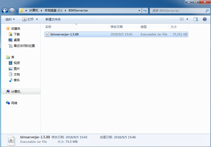Select 桌面 in the navigation pane
The width and height of the screenshot is (211, 147).
pos(17,40)
